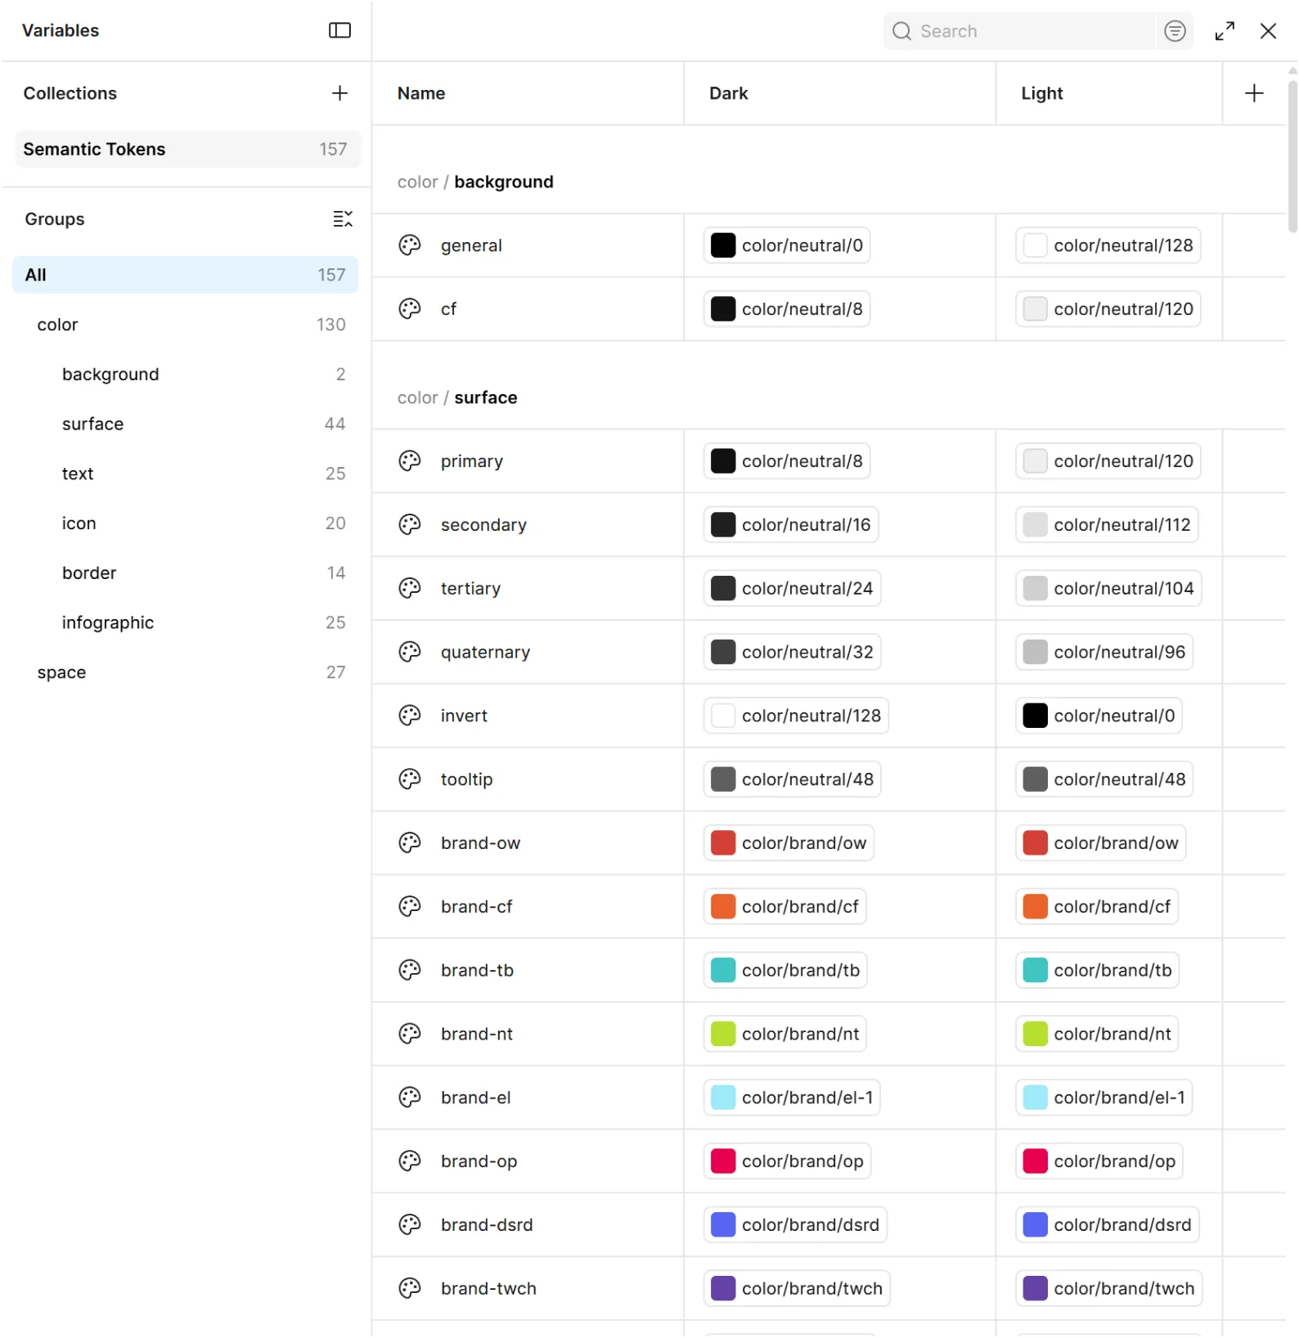Click the palette icon of brand-tb row

(410, 970)
